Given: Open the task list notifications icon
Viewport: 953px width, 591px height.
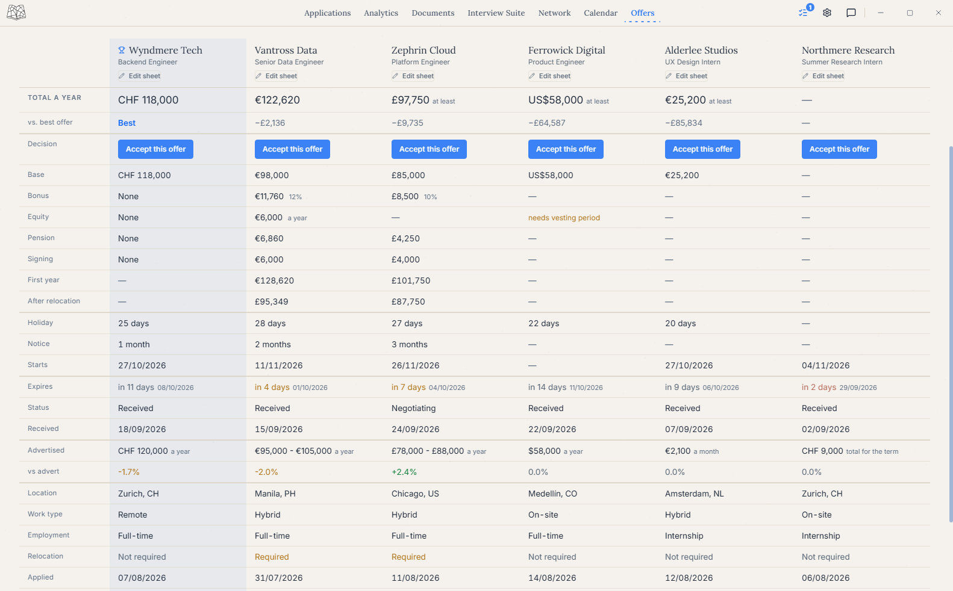Looking at the screenshot, I should (803, 13).
